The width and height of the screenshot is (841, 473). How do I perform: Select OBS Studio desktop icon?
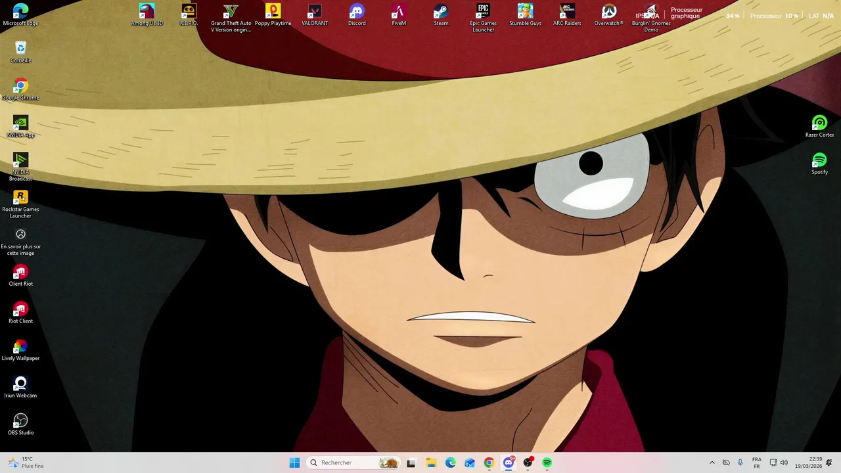click(x=20, y=425)
